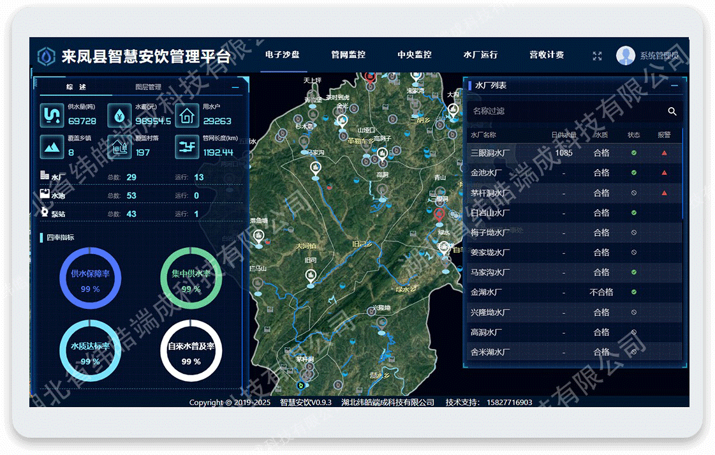Toggle fullscreen with the expand icon
Screen dimensions: 715x455
[x=597, y=56]
